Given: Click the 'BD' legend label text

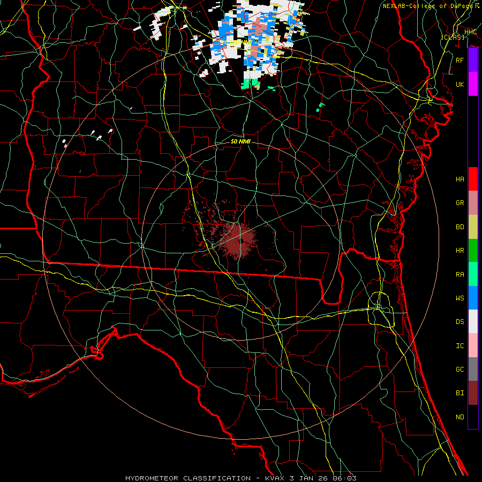Looking at the screenshot, I should (460, 227).
